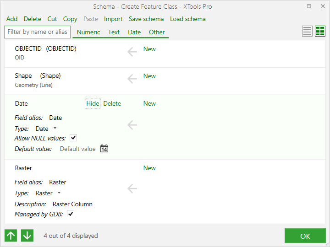Click Import in the top menu
Viewport: 330px width, 247px height.
tap(113, 19)
